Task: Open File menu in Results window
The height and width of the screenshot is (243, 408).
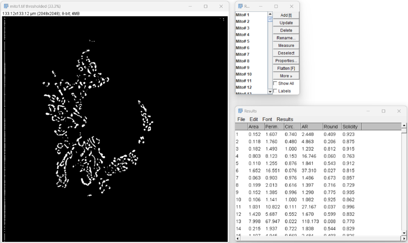Action: coord(241,119)
